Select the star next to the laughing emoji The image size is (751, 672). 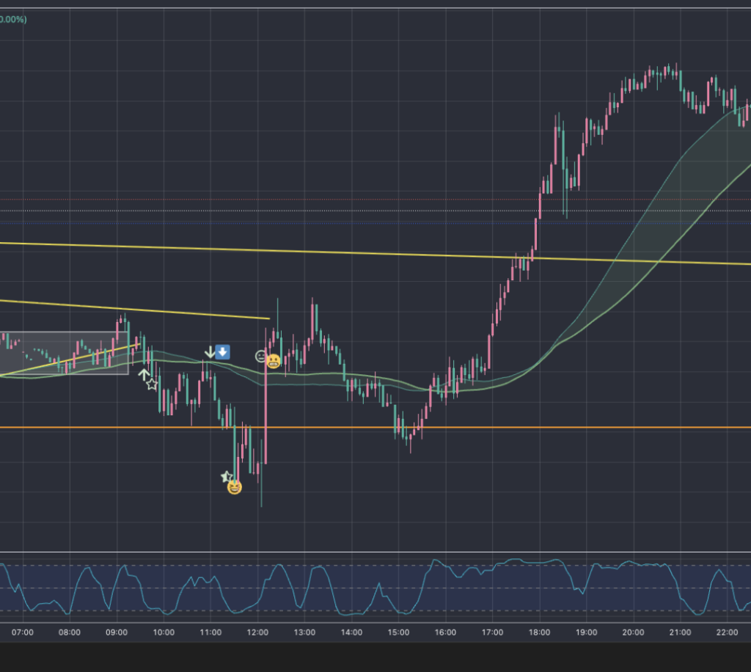point(226,477)
